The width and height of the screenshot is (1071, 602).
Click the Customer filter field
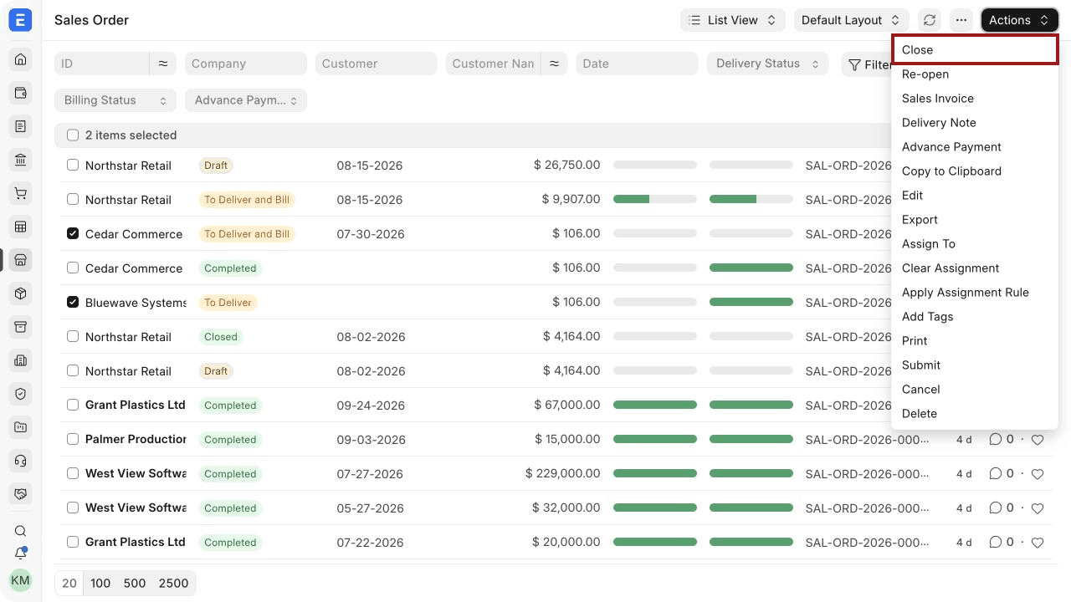pyautogui.click(x=376, y=64)
